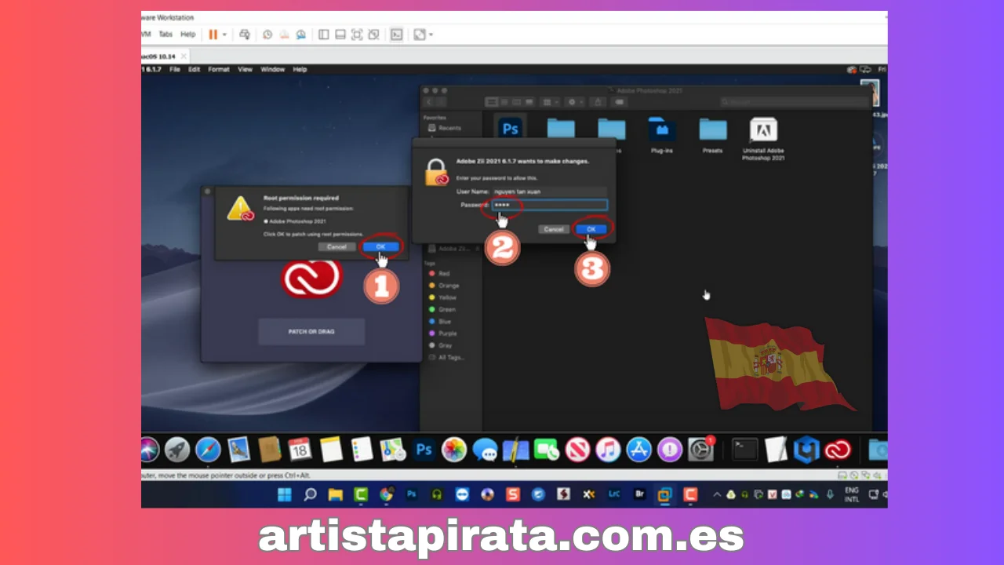Open the File menu in macOS menu bar
This screenshot has height=565, width=1004.
[175, 70]
